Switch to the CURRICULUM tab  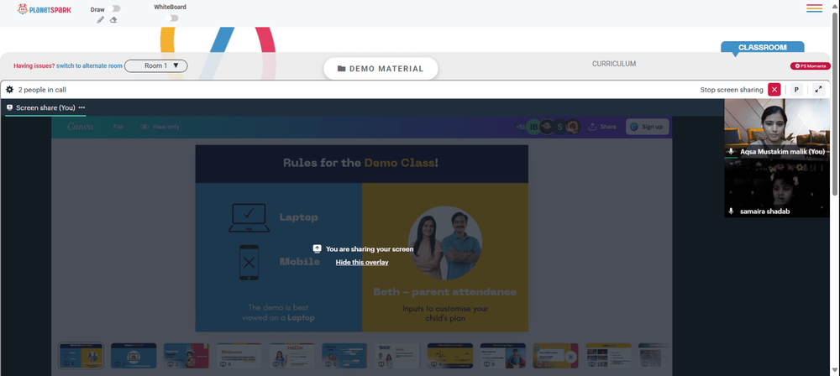614,64
